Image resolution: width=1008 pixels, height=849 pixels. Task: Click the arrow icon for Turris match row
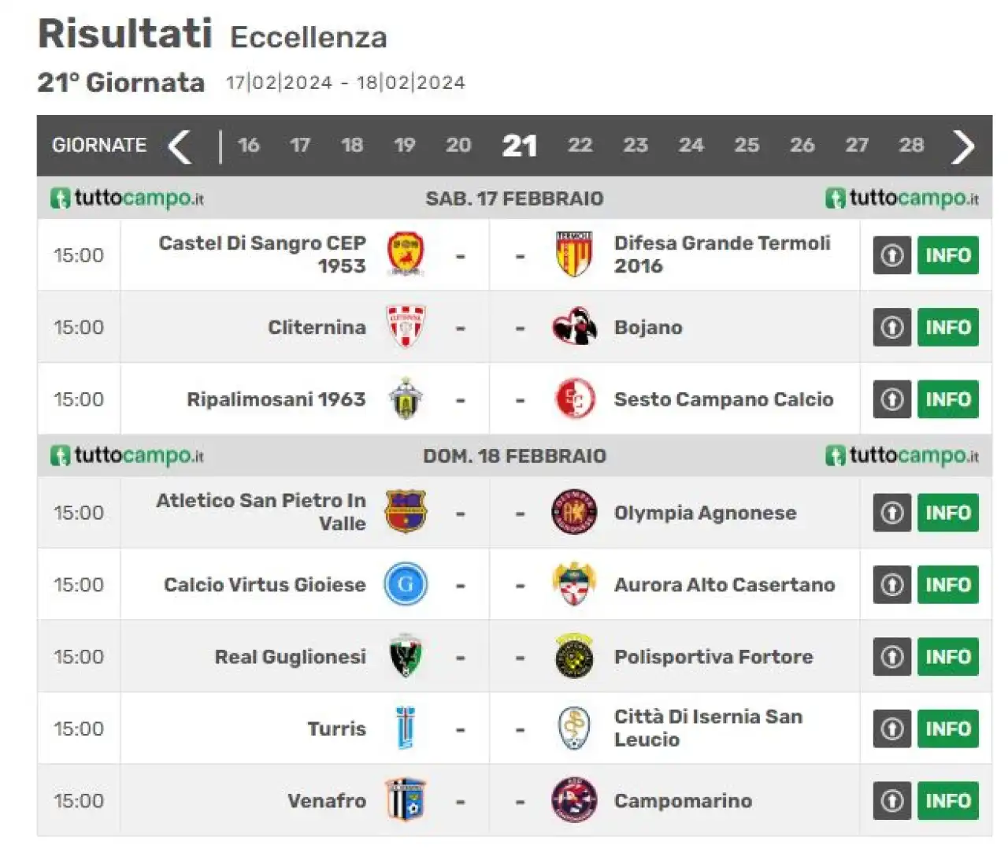tap(891, 729)
